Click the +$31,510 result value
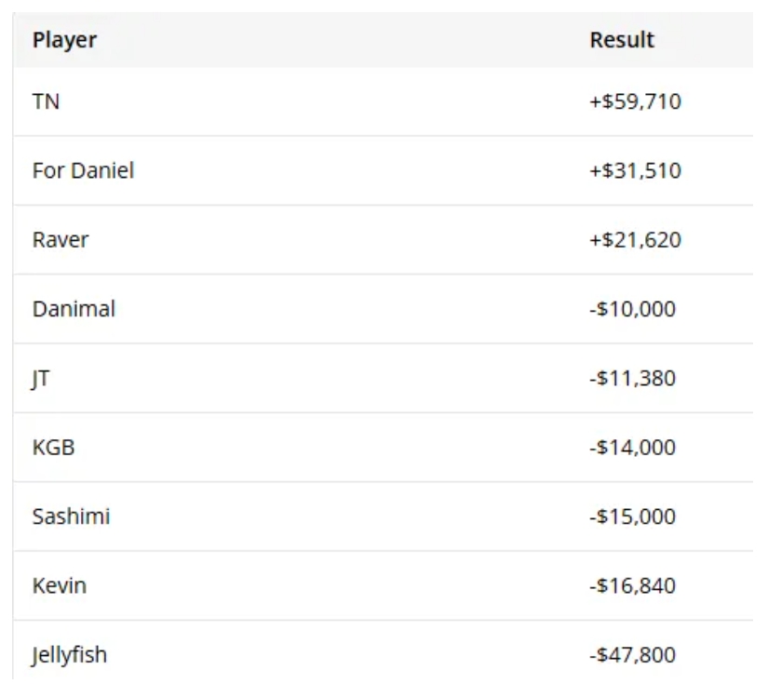 (635, 171)
